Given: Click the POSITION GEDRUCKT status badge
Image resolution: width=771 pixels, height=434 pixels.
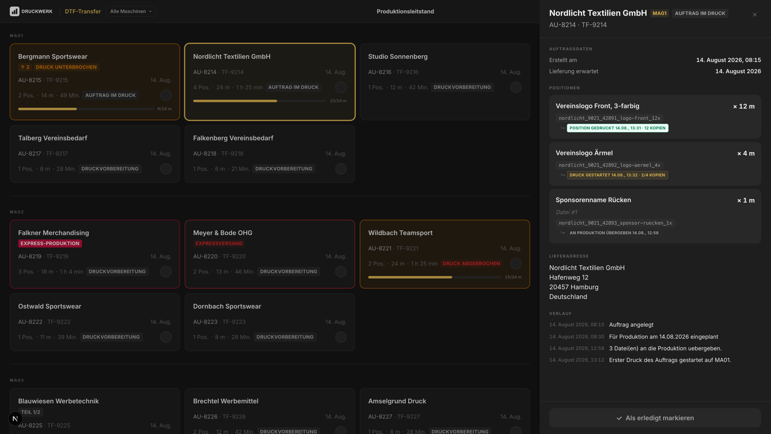Looking at the screenshot, I should pyautogui.click(x=618, y=128).
